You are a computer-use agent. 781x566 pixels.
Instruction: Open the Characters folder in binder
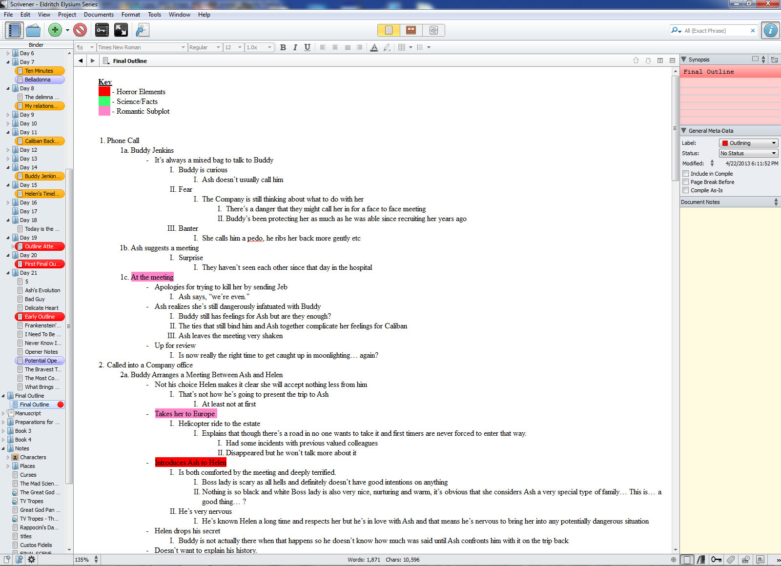point(33,457)
